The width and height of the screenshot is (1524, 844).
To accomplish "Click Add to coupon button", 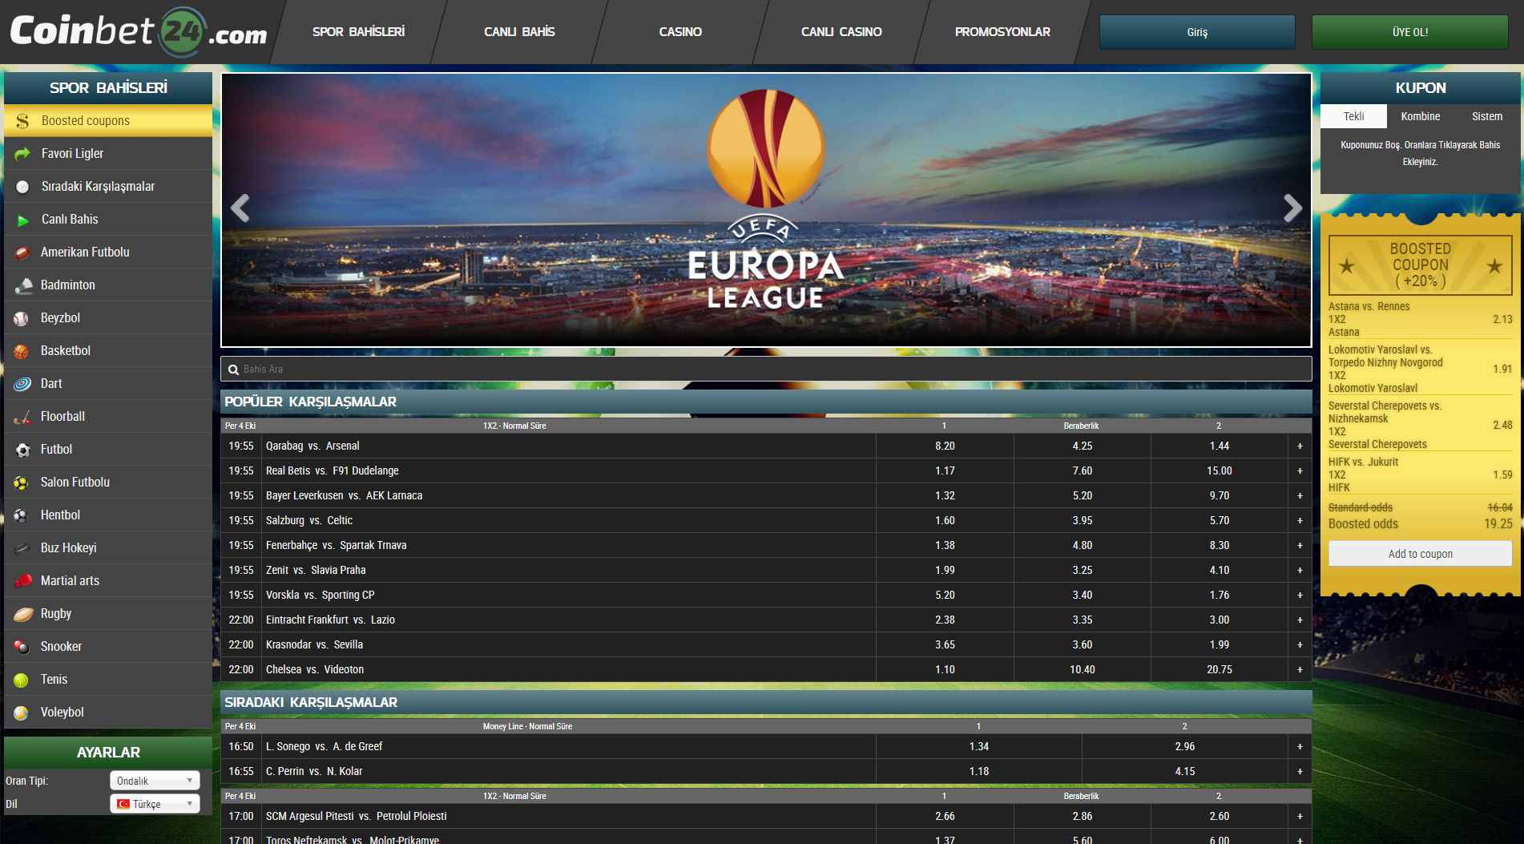I will (x=1420, y=554).
